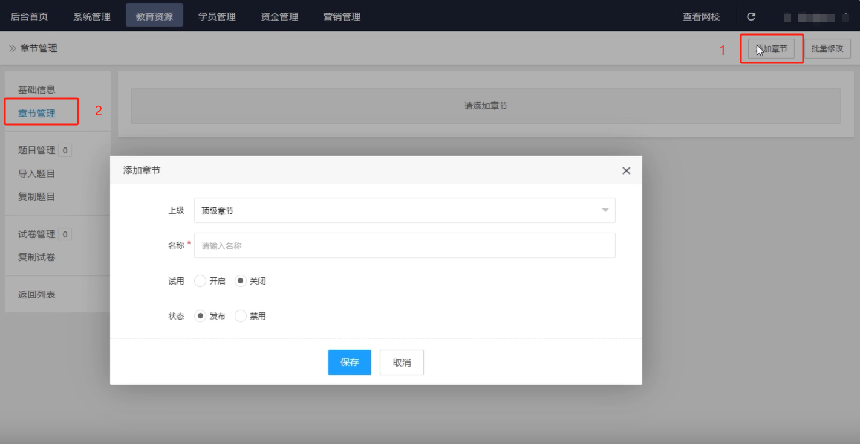Click the 批量修改 button
860x444 pixels.
[827, 48]
